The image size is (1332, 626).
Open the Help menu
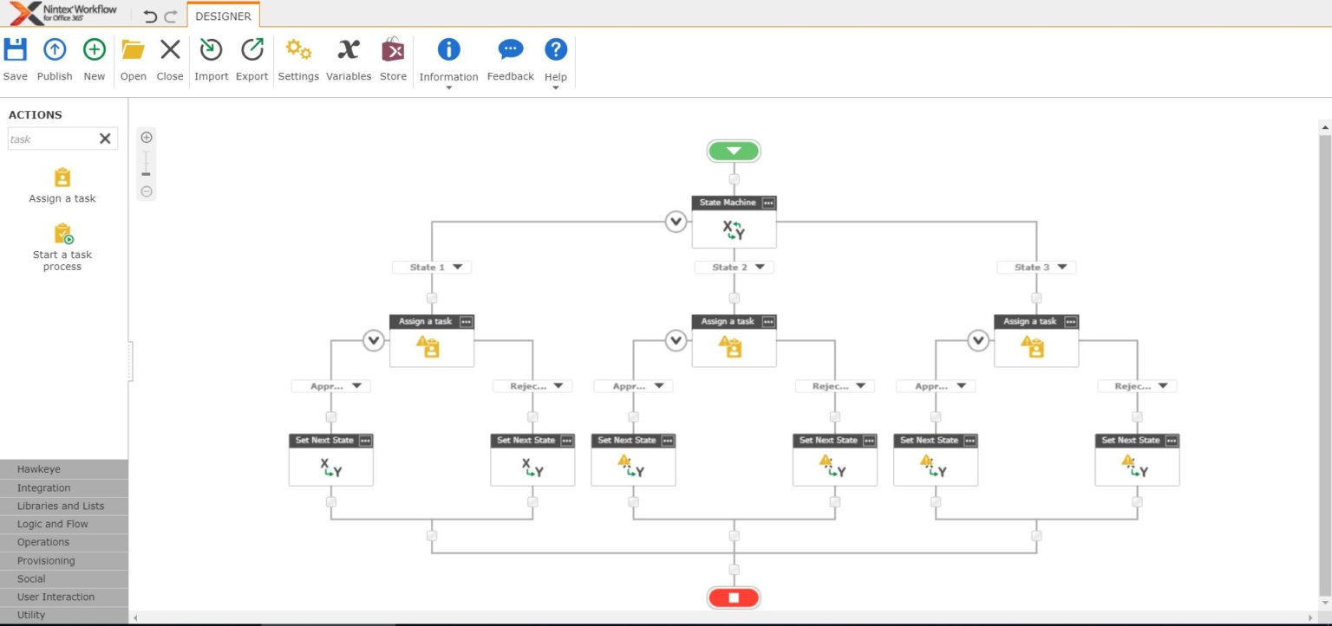[x=555, y=56]
